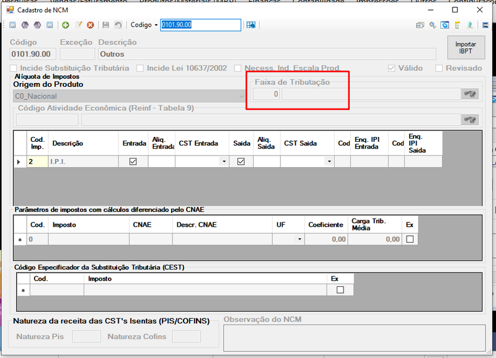
Task: Minimize the Cadastro de NCM window
Action: click(x=430, y=10)
